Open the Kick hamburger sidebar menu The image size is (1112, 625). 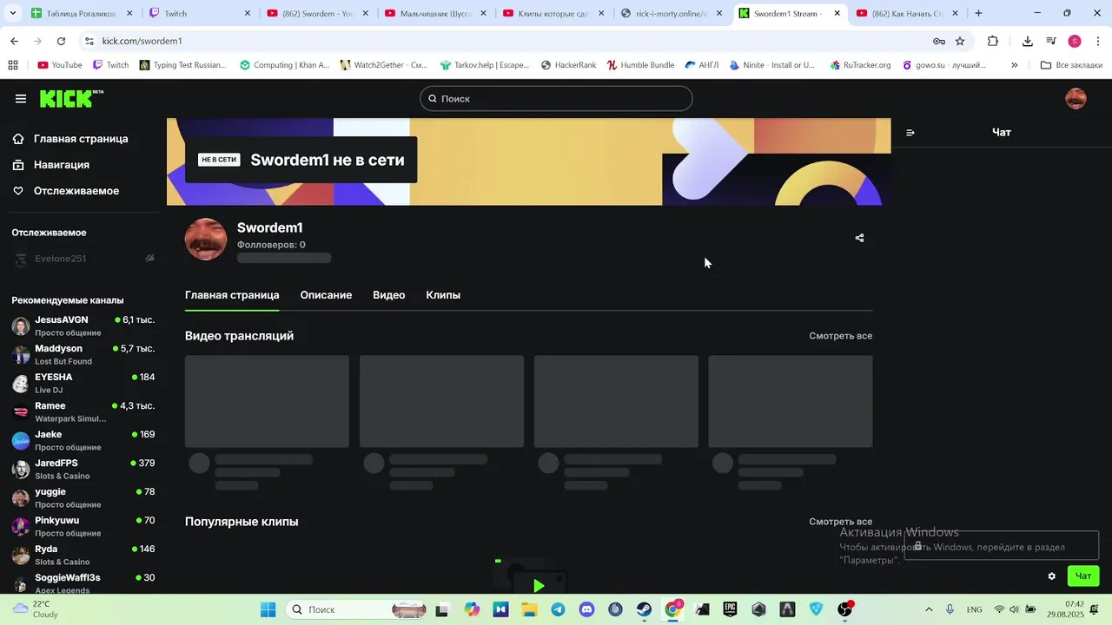[x=21, y=99]
